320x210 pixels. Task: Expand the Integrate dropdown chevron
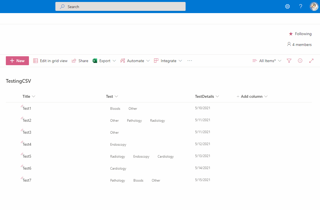180,61
